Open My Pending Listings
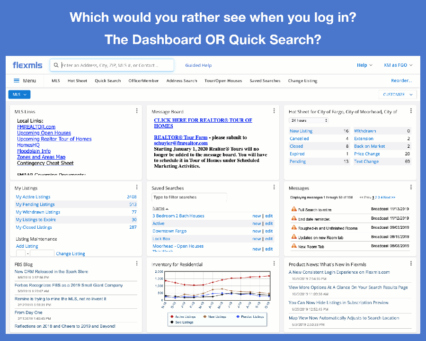 coord(35,204)
